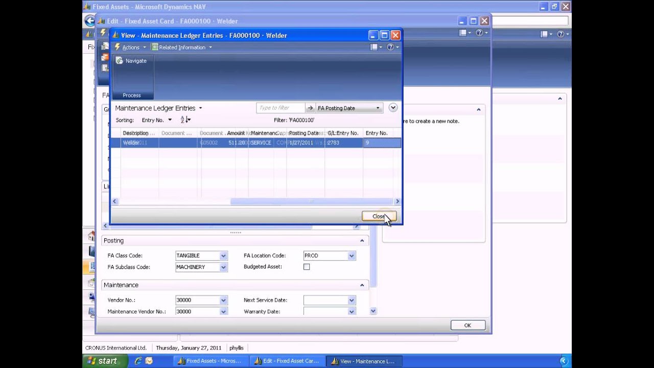This screenshot has height=368, width=654.
Task: Select the 2783 G/L entry cell
Action: tap(344, 143)
